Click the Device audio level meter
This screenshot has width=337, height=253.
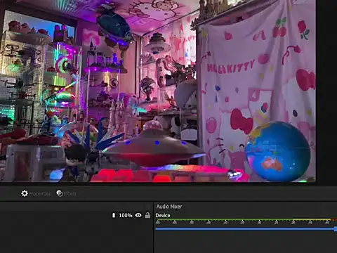click(246, 221)
